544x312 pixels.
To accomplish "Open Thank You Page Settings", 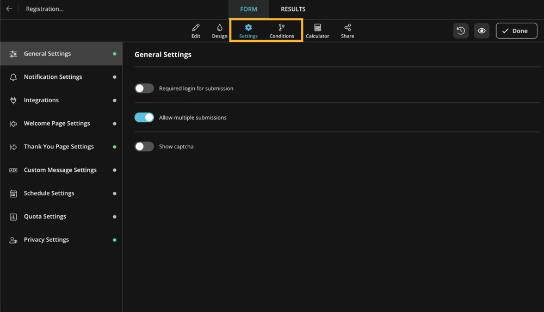I will (x=61, y=147).
